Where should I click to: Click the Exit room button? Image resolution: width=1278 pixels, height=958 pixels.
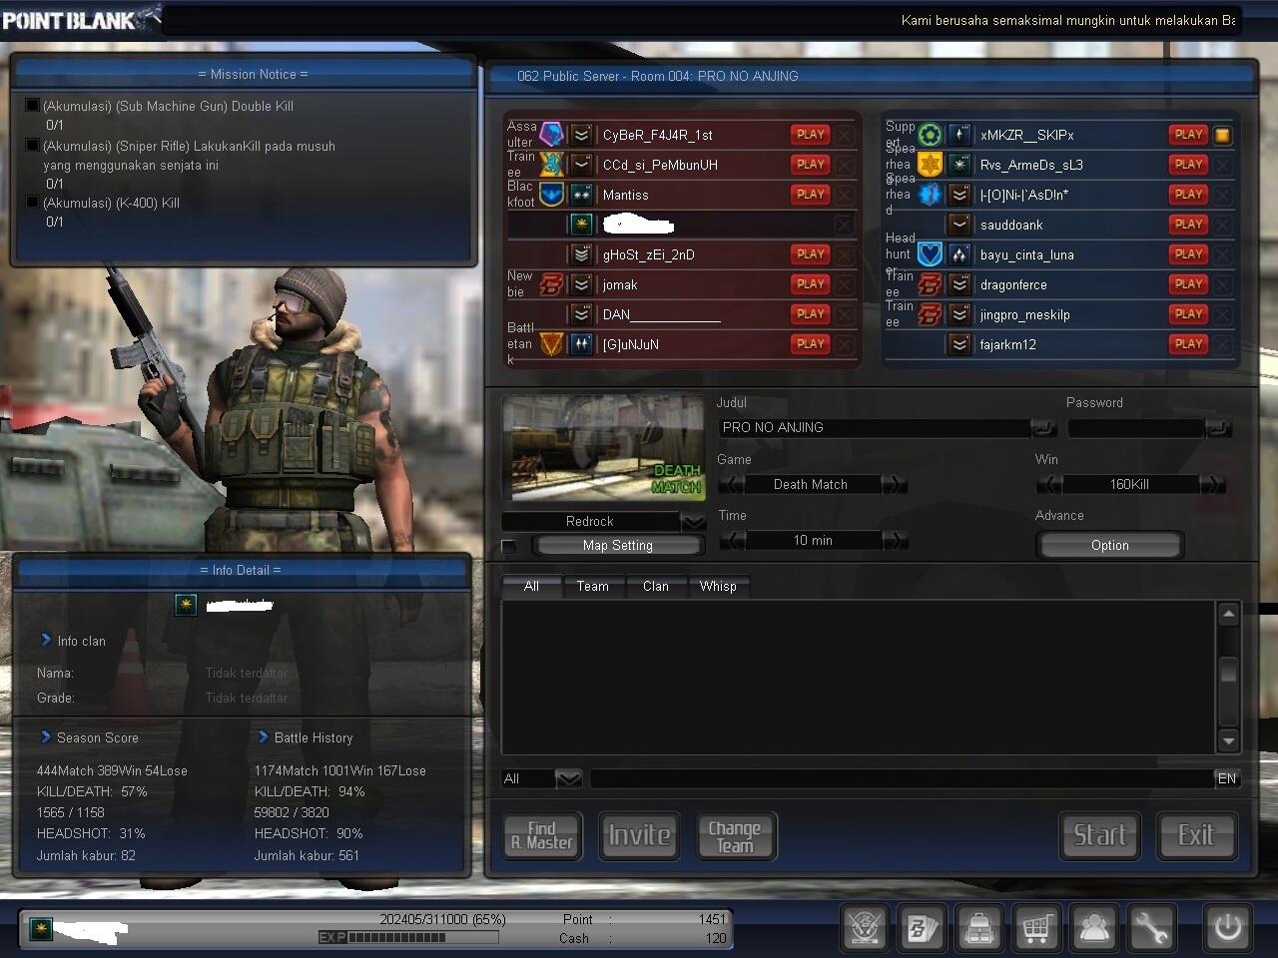1196,835
